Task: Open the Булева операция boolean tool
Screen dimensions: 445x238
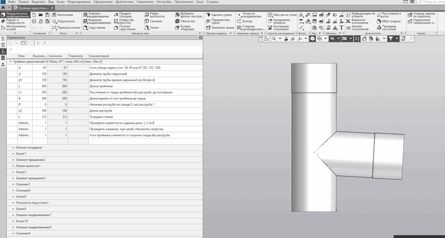Action: click(185, 27)
